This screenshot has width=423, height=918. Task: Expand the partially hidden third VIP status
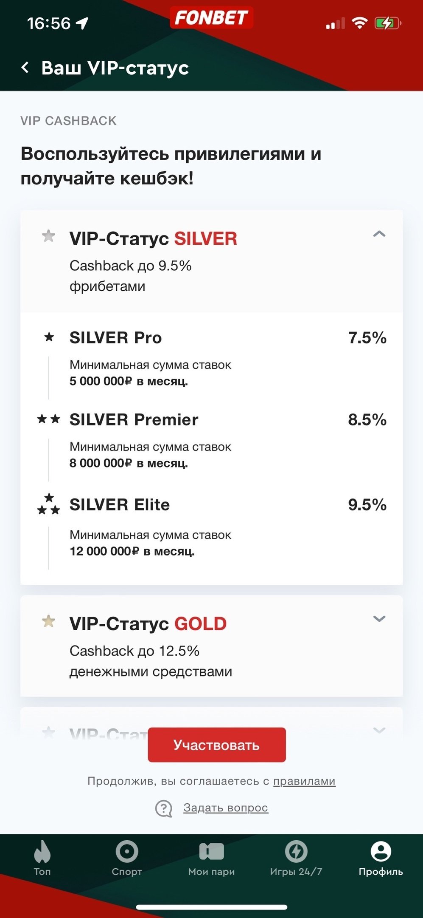pos(379,731)
